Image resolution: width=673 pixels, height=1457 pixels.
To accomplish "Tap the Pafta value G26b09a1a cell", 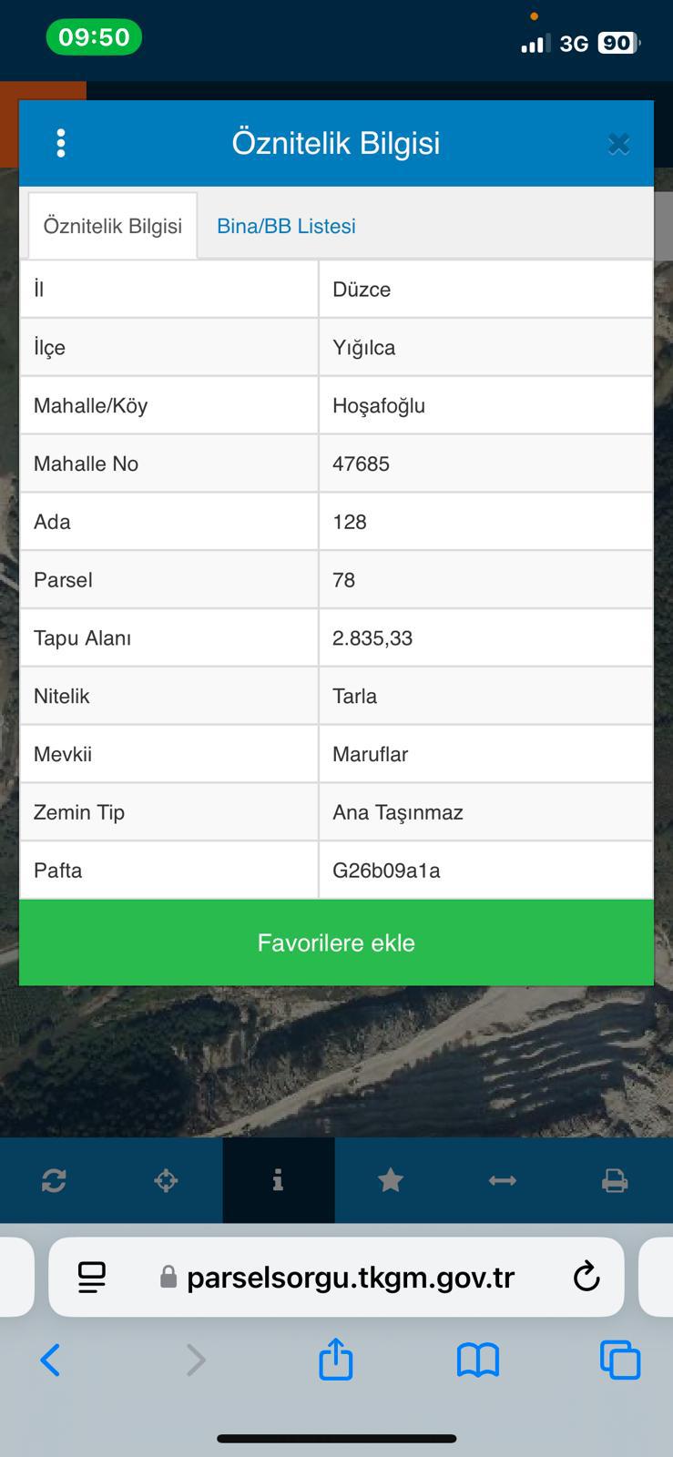I will [x=485, y=871].
